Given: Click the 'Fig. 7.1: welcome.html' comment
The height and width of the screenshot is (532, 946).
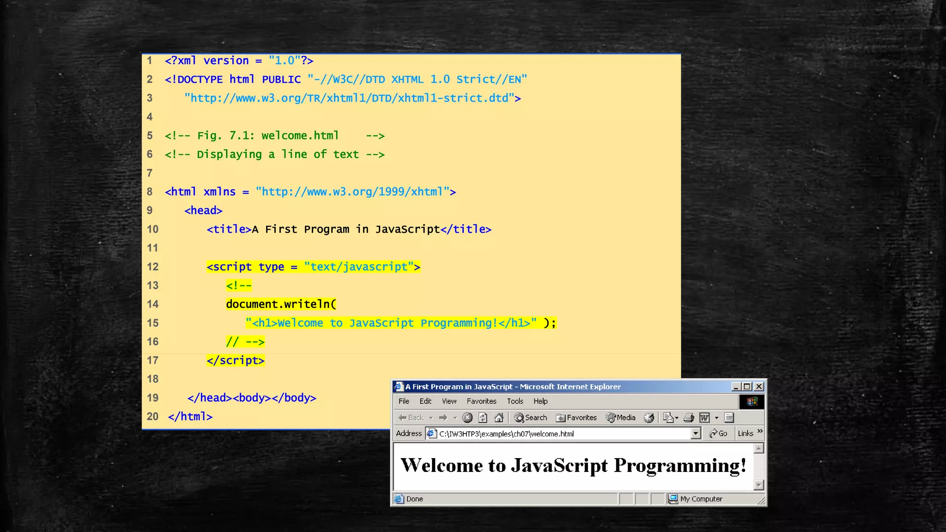Looking at the screenshot, I should [x=275, y=135].
